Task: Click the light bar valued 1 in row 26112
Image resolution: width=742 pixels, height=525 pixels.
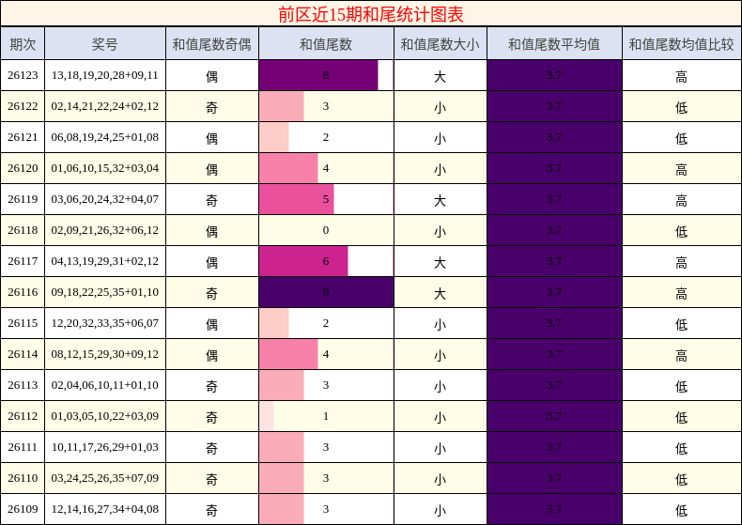Action: point(267,416)
